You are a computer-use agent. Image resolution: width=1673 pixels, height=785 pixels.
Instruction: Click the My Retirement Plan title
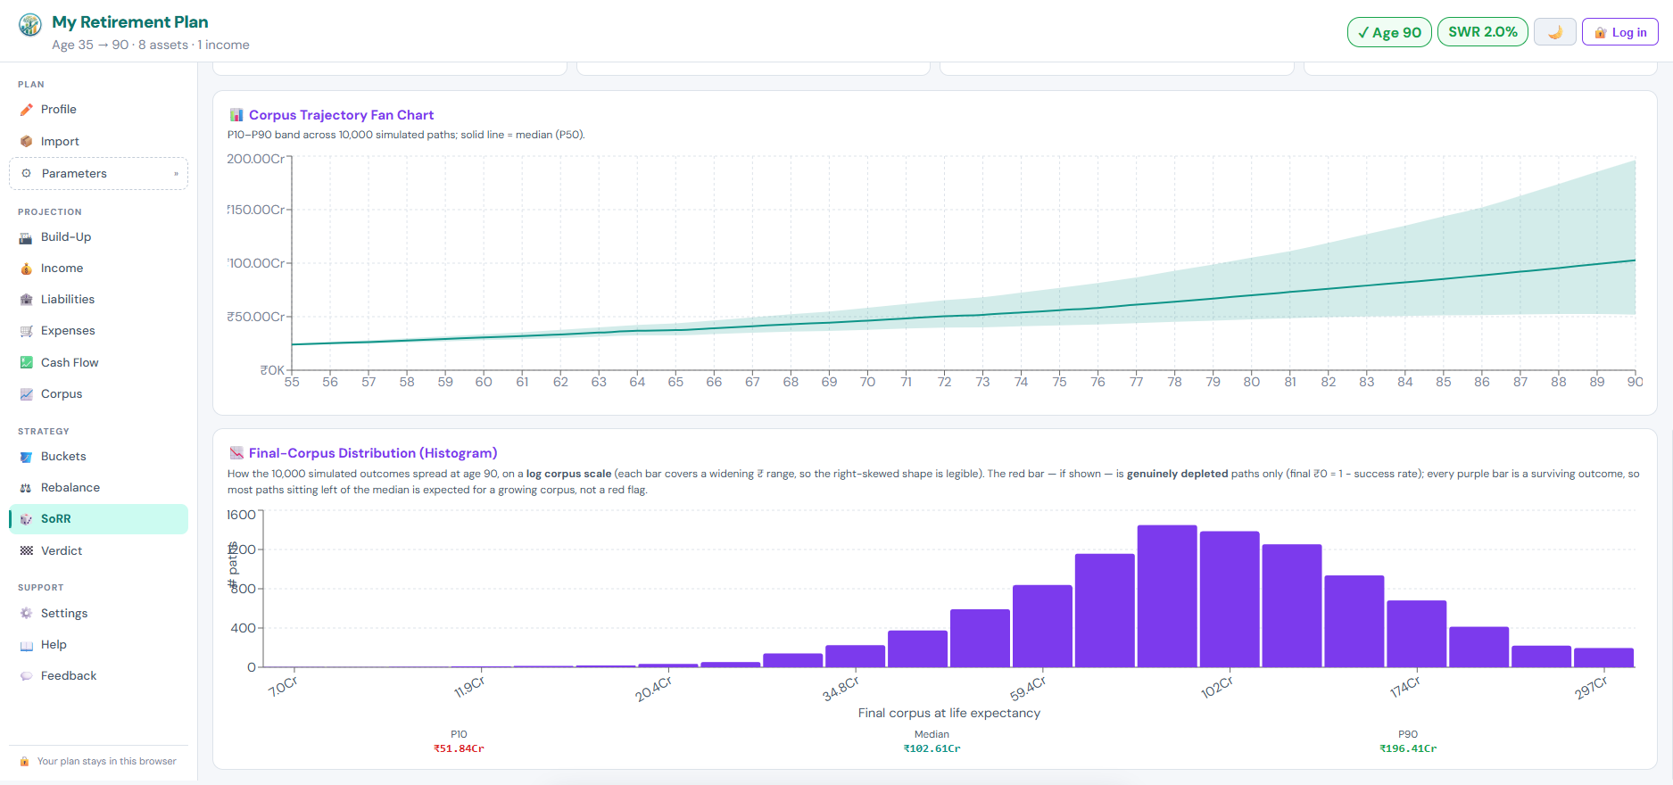[x=130, y=22]
